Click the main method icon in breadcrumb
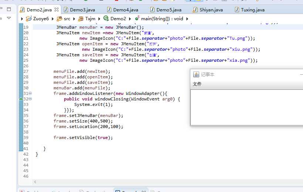 (x=137, y=18)
